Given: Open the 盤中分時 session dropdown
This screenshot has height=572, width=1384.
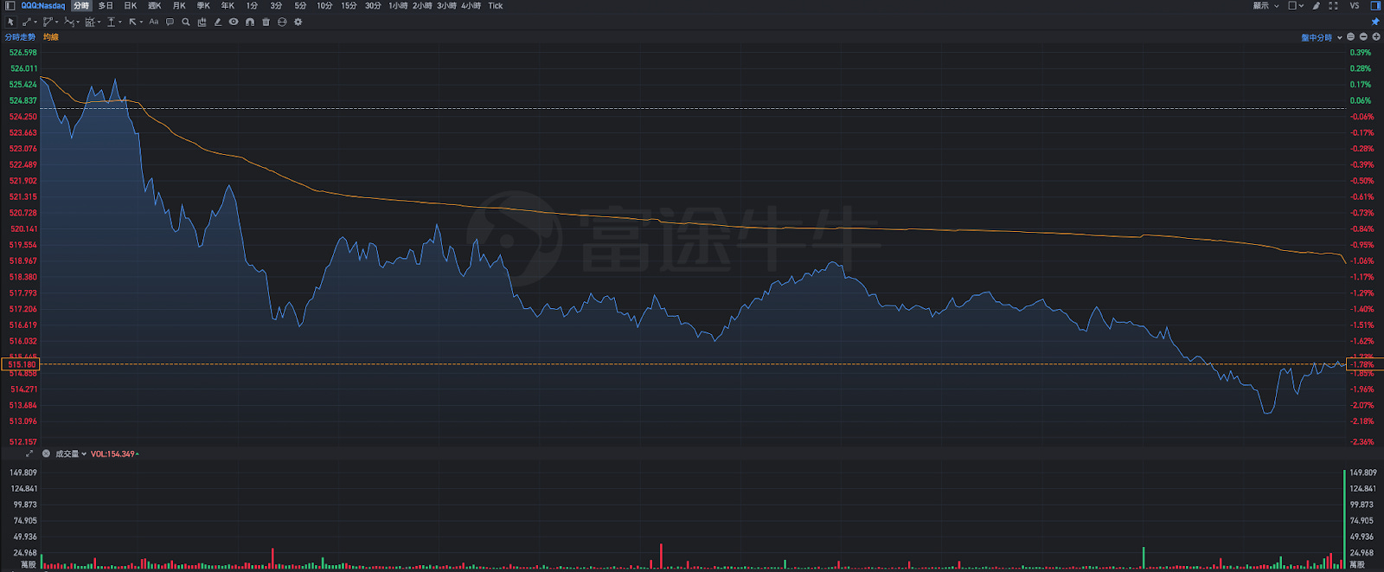Looking at the screenshot, I should pos(1321,37).
